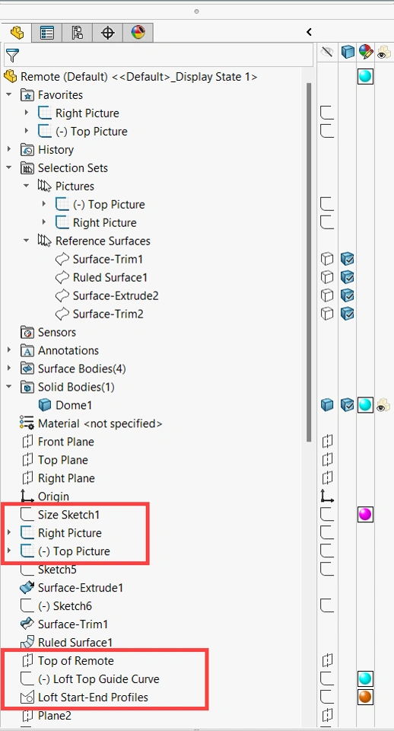Open the DisplayManager color ball tab

click(138, 33)
